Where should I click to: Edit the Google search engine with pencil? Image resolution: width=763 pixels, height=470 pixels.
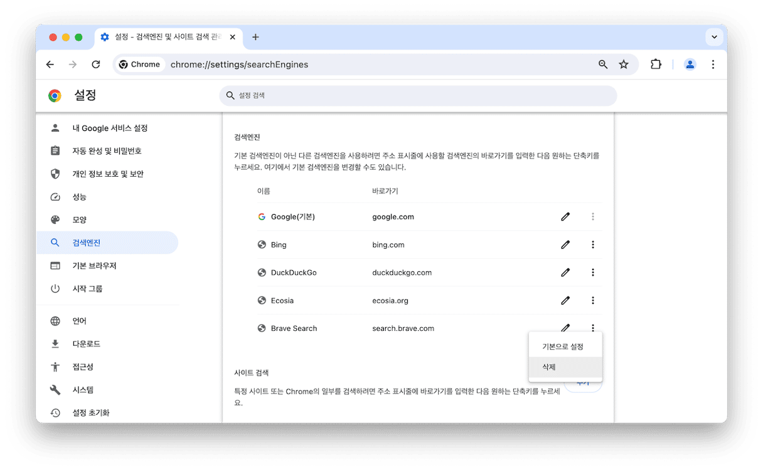(565, 217)
